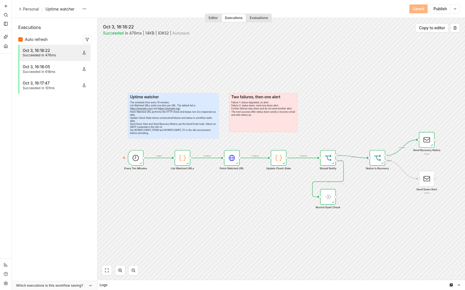Viewport: 465px width, 290px height.
Task: Click the Publish button
Action: (x=440, y=9)
